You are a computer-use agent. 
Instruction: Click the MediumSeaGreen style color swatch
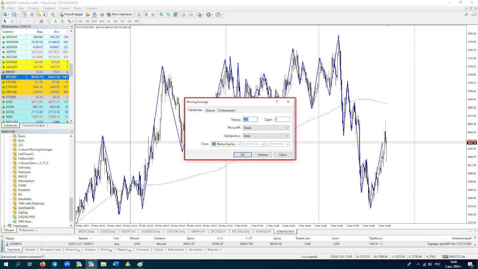click(x=214, y=144)
